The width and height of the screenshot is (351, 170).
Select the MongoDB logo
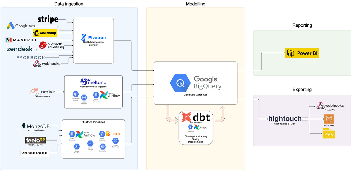pos(36,126)
